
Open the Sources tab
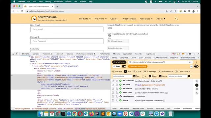tap(70, 54)
